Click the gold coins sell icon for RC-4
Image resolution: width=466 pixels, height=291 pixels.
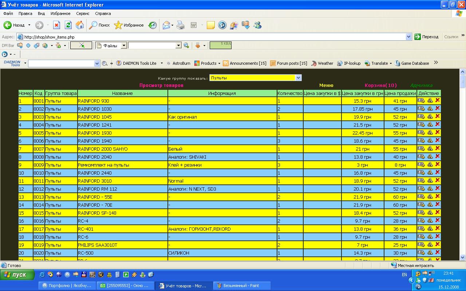point(430,220)
